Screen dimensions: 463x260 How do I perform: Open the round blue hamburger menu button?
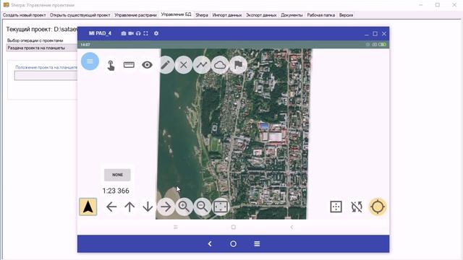90,61
